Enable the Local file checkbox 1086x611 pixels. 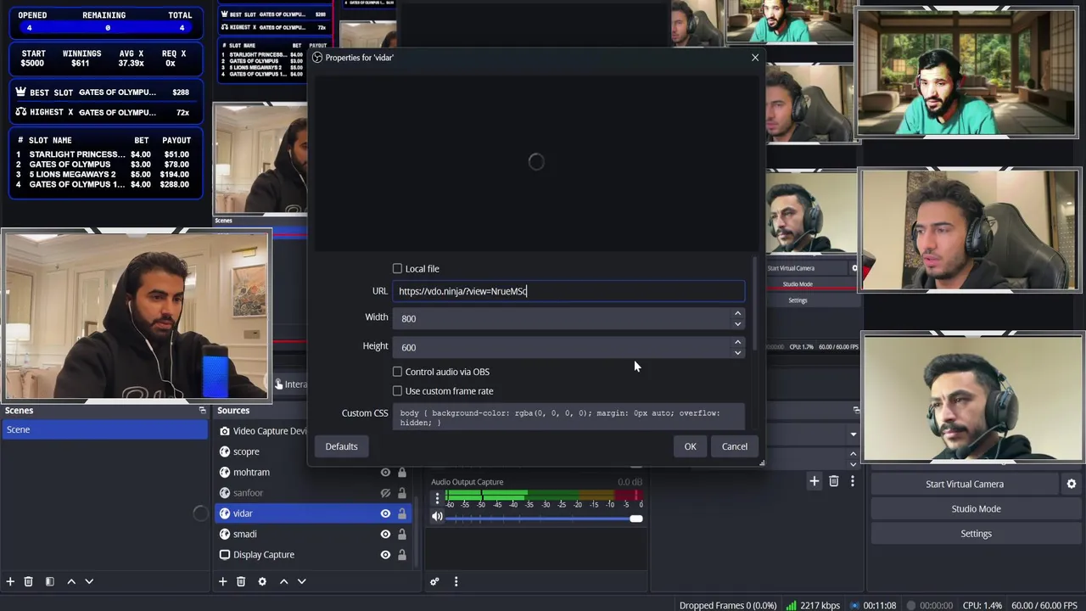click(x=397, y=268)
